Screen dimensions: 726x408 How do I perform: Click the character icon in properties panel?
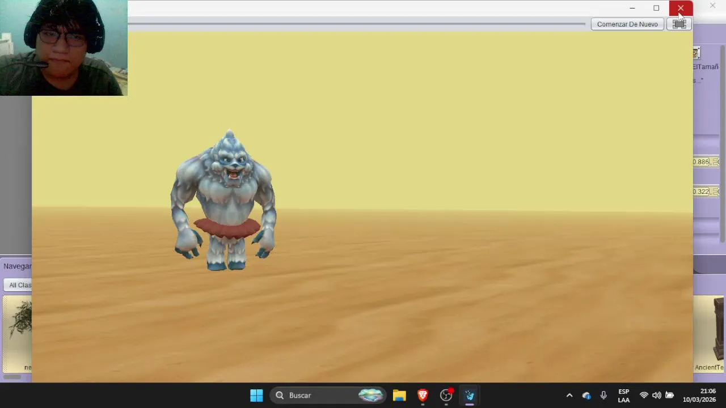[x=697, y=53]
